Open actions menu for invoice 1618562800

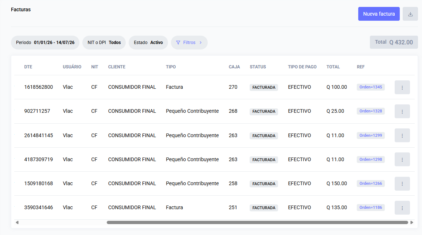[402, 87]
